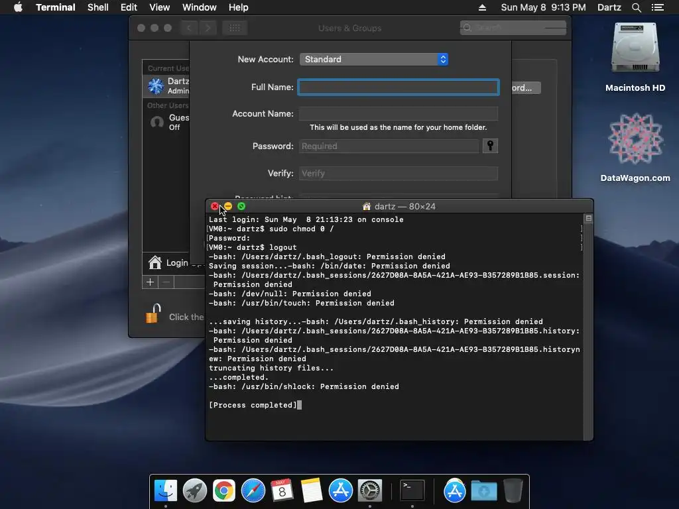Add a user with plus button

coord(151,282)
